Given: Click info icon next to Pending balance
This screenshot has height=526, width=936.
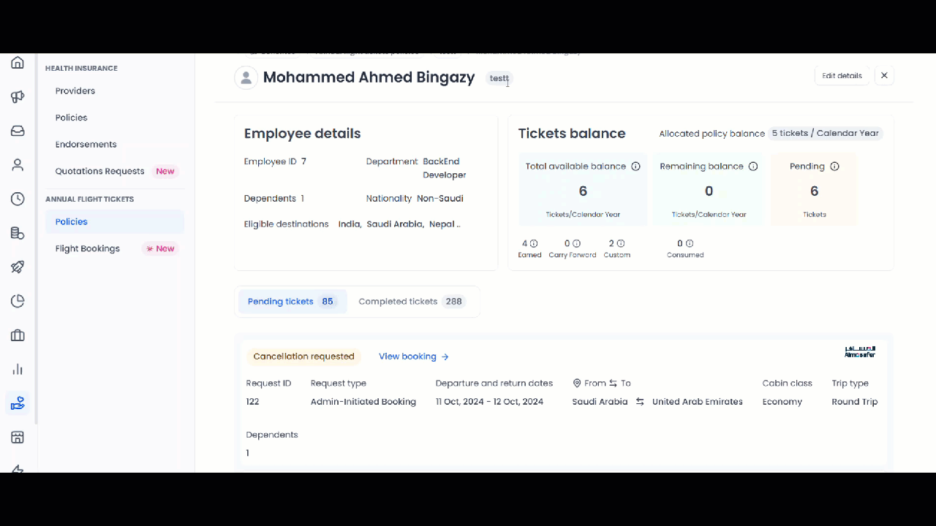Looking at the screenshot, I should point(834,167).
